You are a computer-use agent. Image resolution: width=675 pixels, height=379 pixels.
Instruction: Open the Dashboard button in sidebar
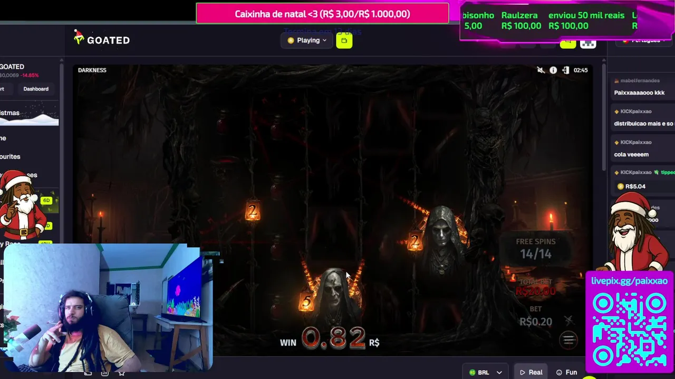click(36, 89)
